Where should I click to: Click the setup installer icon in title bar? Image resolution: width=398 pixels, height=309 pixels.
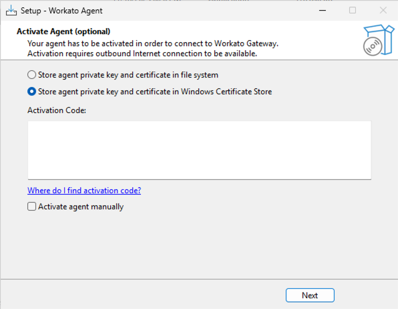coord(11,11)
